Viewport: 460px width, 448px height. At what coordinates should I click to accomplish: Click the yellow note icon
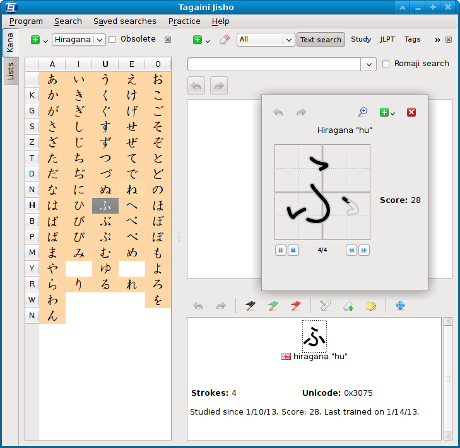371,306
